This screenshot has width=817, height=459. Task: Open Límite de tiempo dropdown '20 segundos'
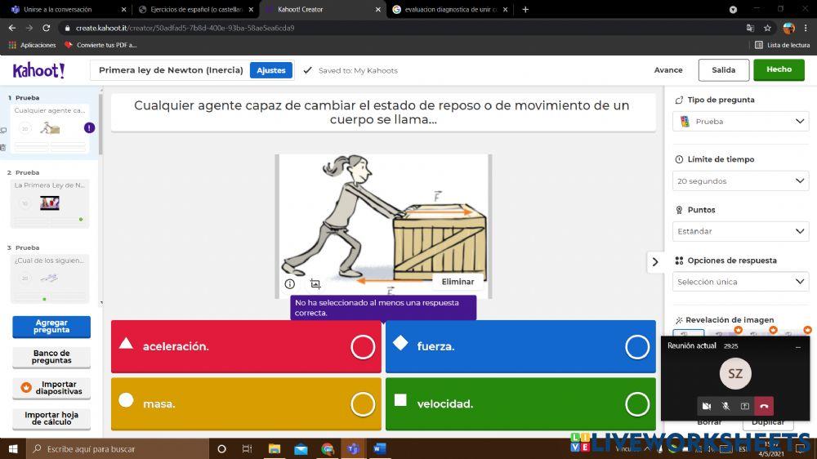740,180
